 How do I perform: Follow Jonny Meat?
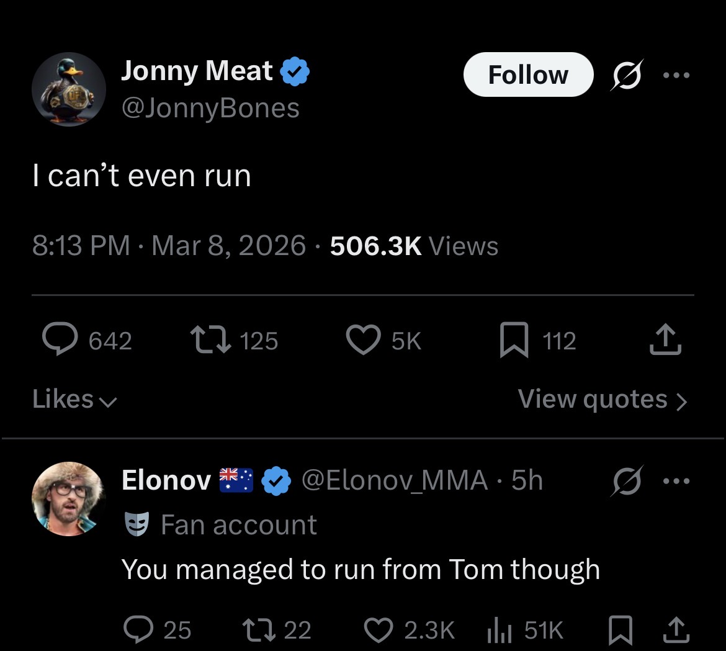tap(528, 75)
